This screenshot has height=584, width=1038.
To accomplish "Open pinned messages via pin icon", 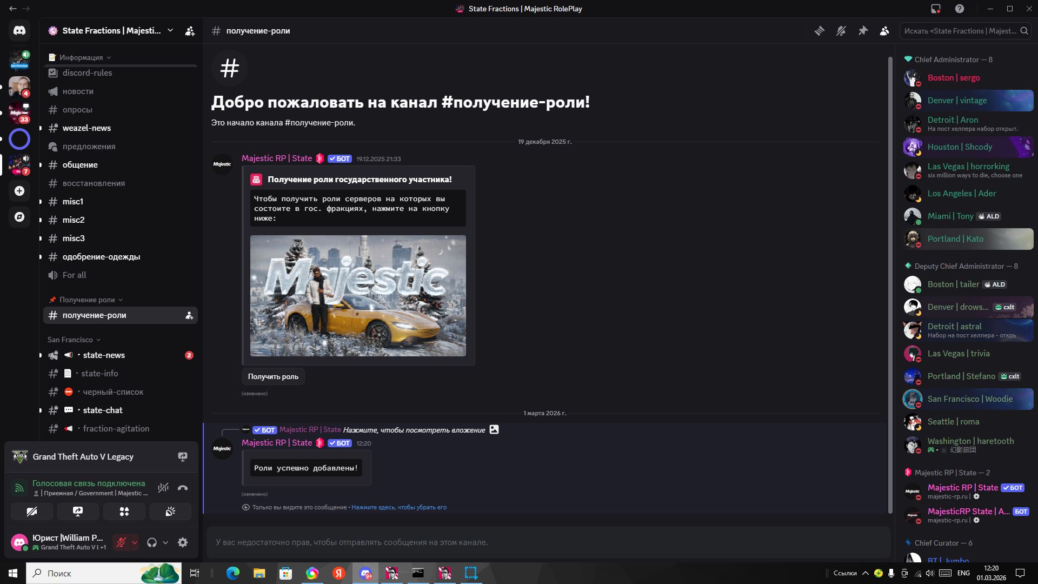I will coord(863,31).
